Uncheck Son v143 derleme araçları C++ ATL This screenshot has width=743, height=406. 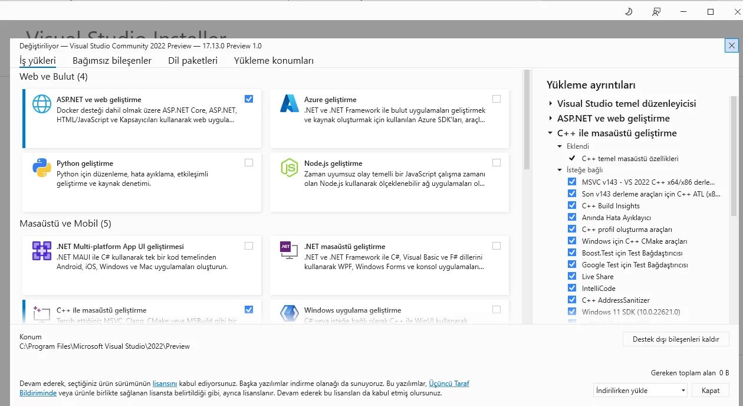[572, 194]
